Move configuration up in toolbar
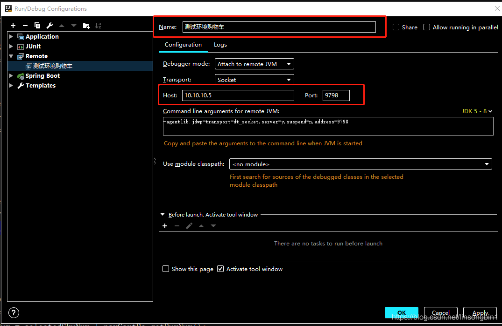Viewport: 502px width, 326px height. point(62,26)
